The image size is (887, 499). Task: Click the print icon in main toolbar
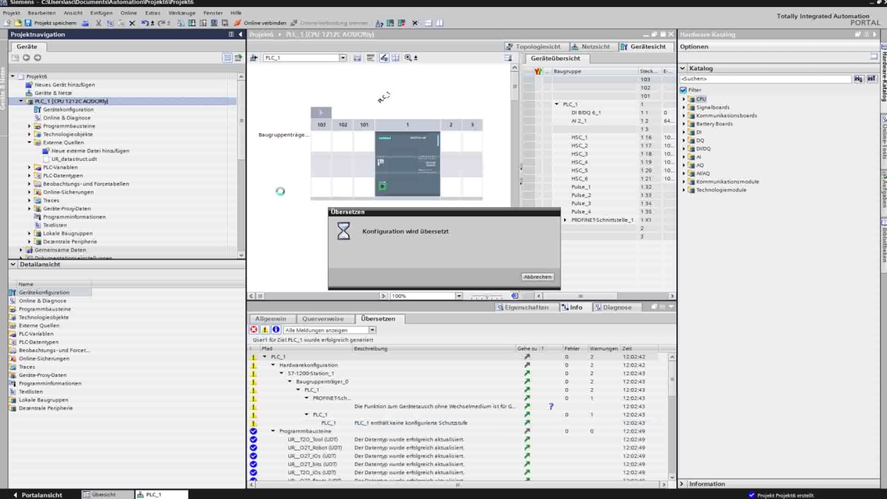tap(85, 23)
